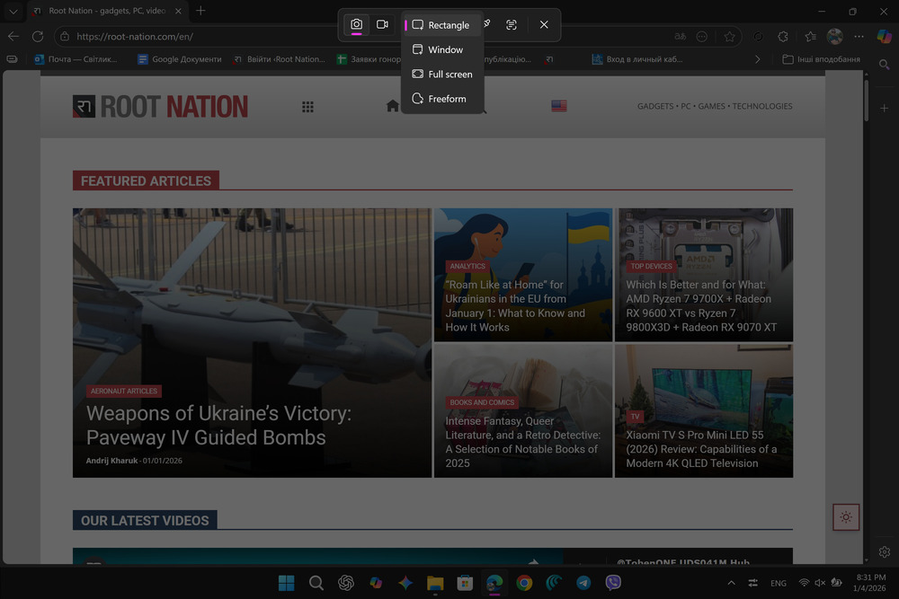Viewport: 899px width, 599px height.
Task: Go back to the previous page
Action: tap(13, 36)
